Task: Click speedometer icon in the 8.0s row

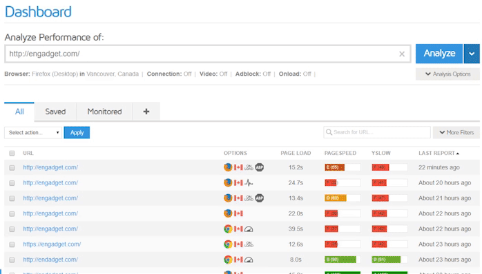Action: [x=249, y=260]
